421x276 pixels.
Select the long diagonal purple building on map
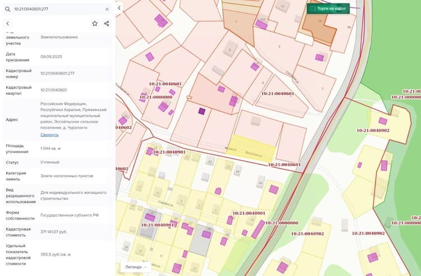point(258,229)
